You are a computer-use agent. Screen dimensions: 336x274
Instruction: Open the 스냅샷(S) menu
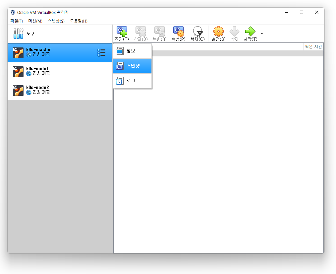coord(56,21)
